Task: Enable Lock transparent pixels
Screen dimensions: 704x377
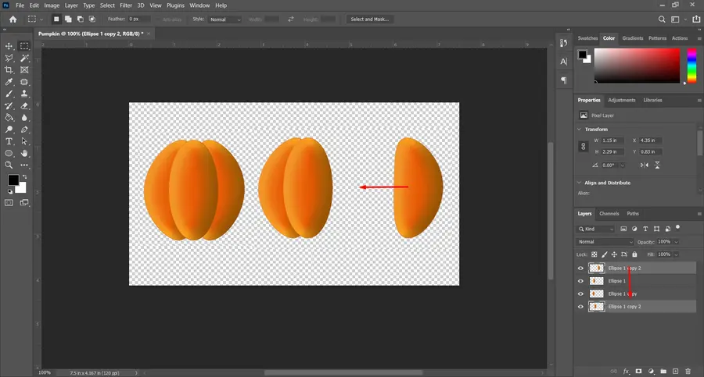Action: (594, 254)
